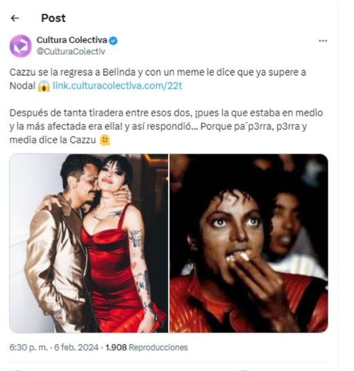View the 1.908 count of plays
Viewport: 354px width, 371px height.
[116, 347]
